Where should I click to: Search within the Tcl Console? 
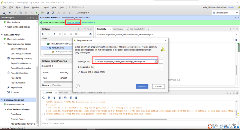[44, 98]
